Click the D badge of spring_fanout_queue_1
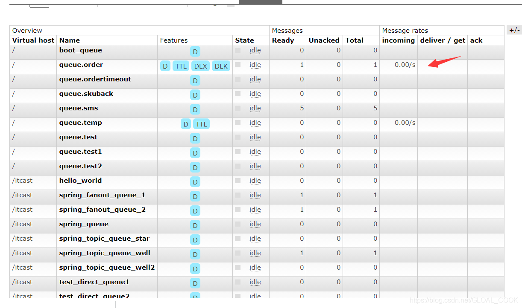 [x=195, y=196]
